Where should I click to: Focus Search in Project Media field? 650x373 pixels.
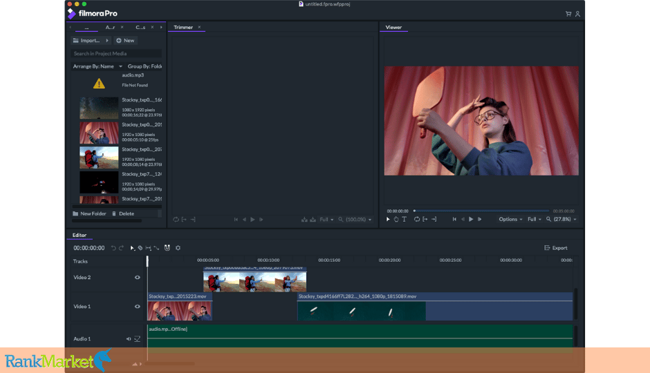click(x=116, y=53)
